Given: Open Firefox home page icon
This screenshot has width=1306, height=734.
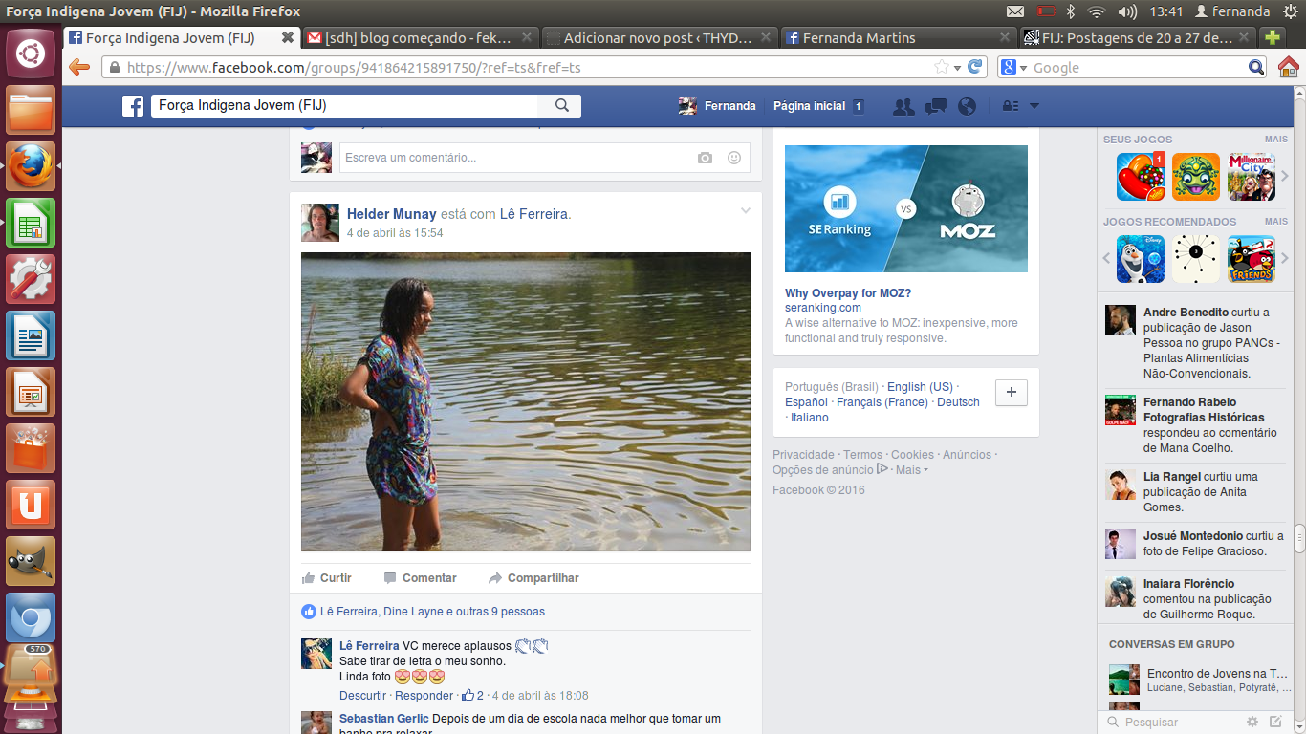Looking at the screenshot, I should click(x=1289, y=67).
